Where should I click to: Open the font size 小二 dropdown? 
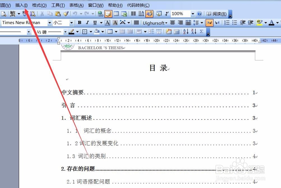click(x=71, y=23)
